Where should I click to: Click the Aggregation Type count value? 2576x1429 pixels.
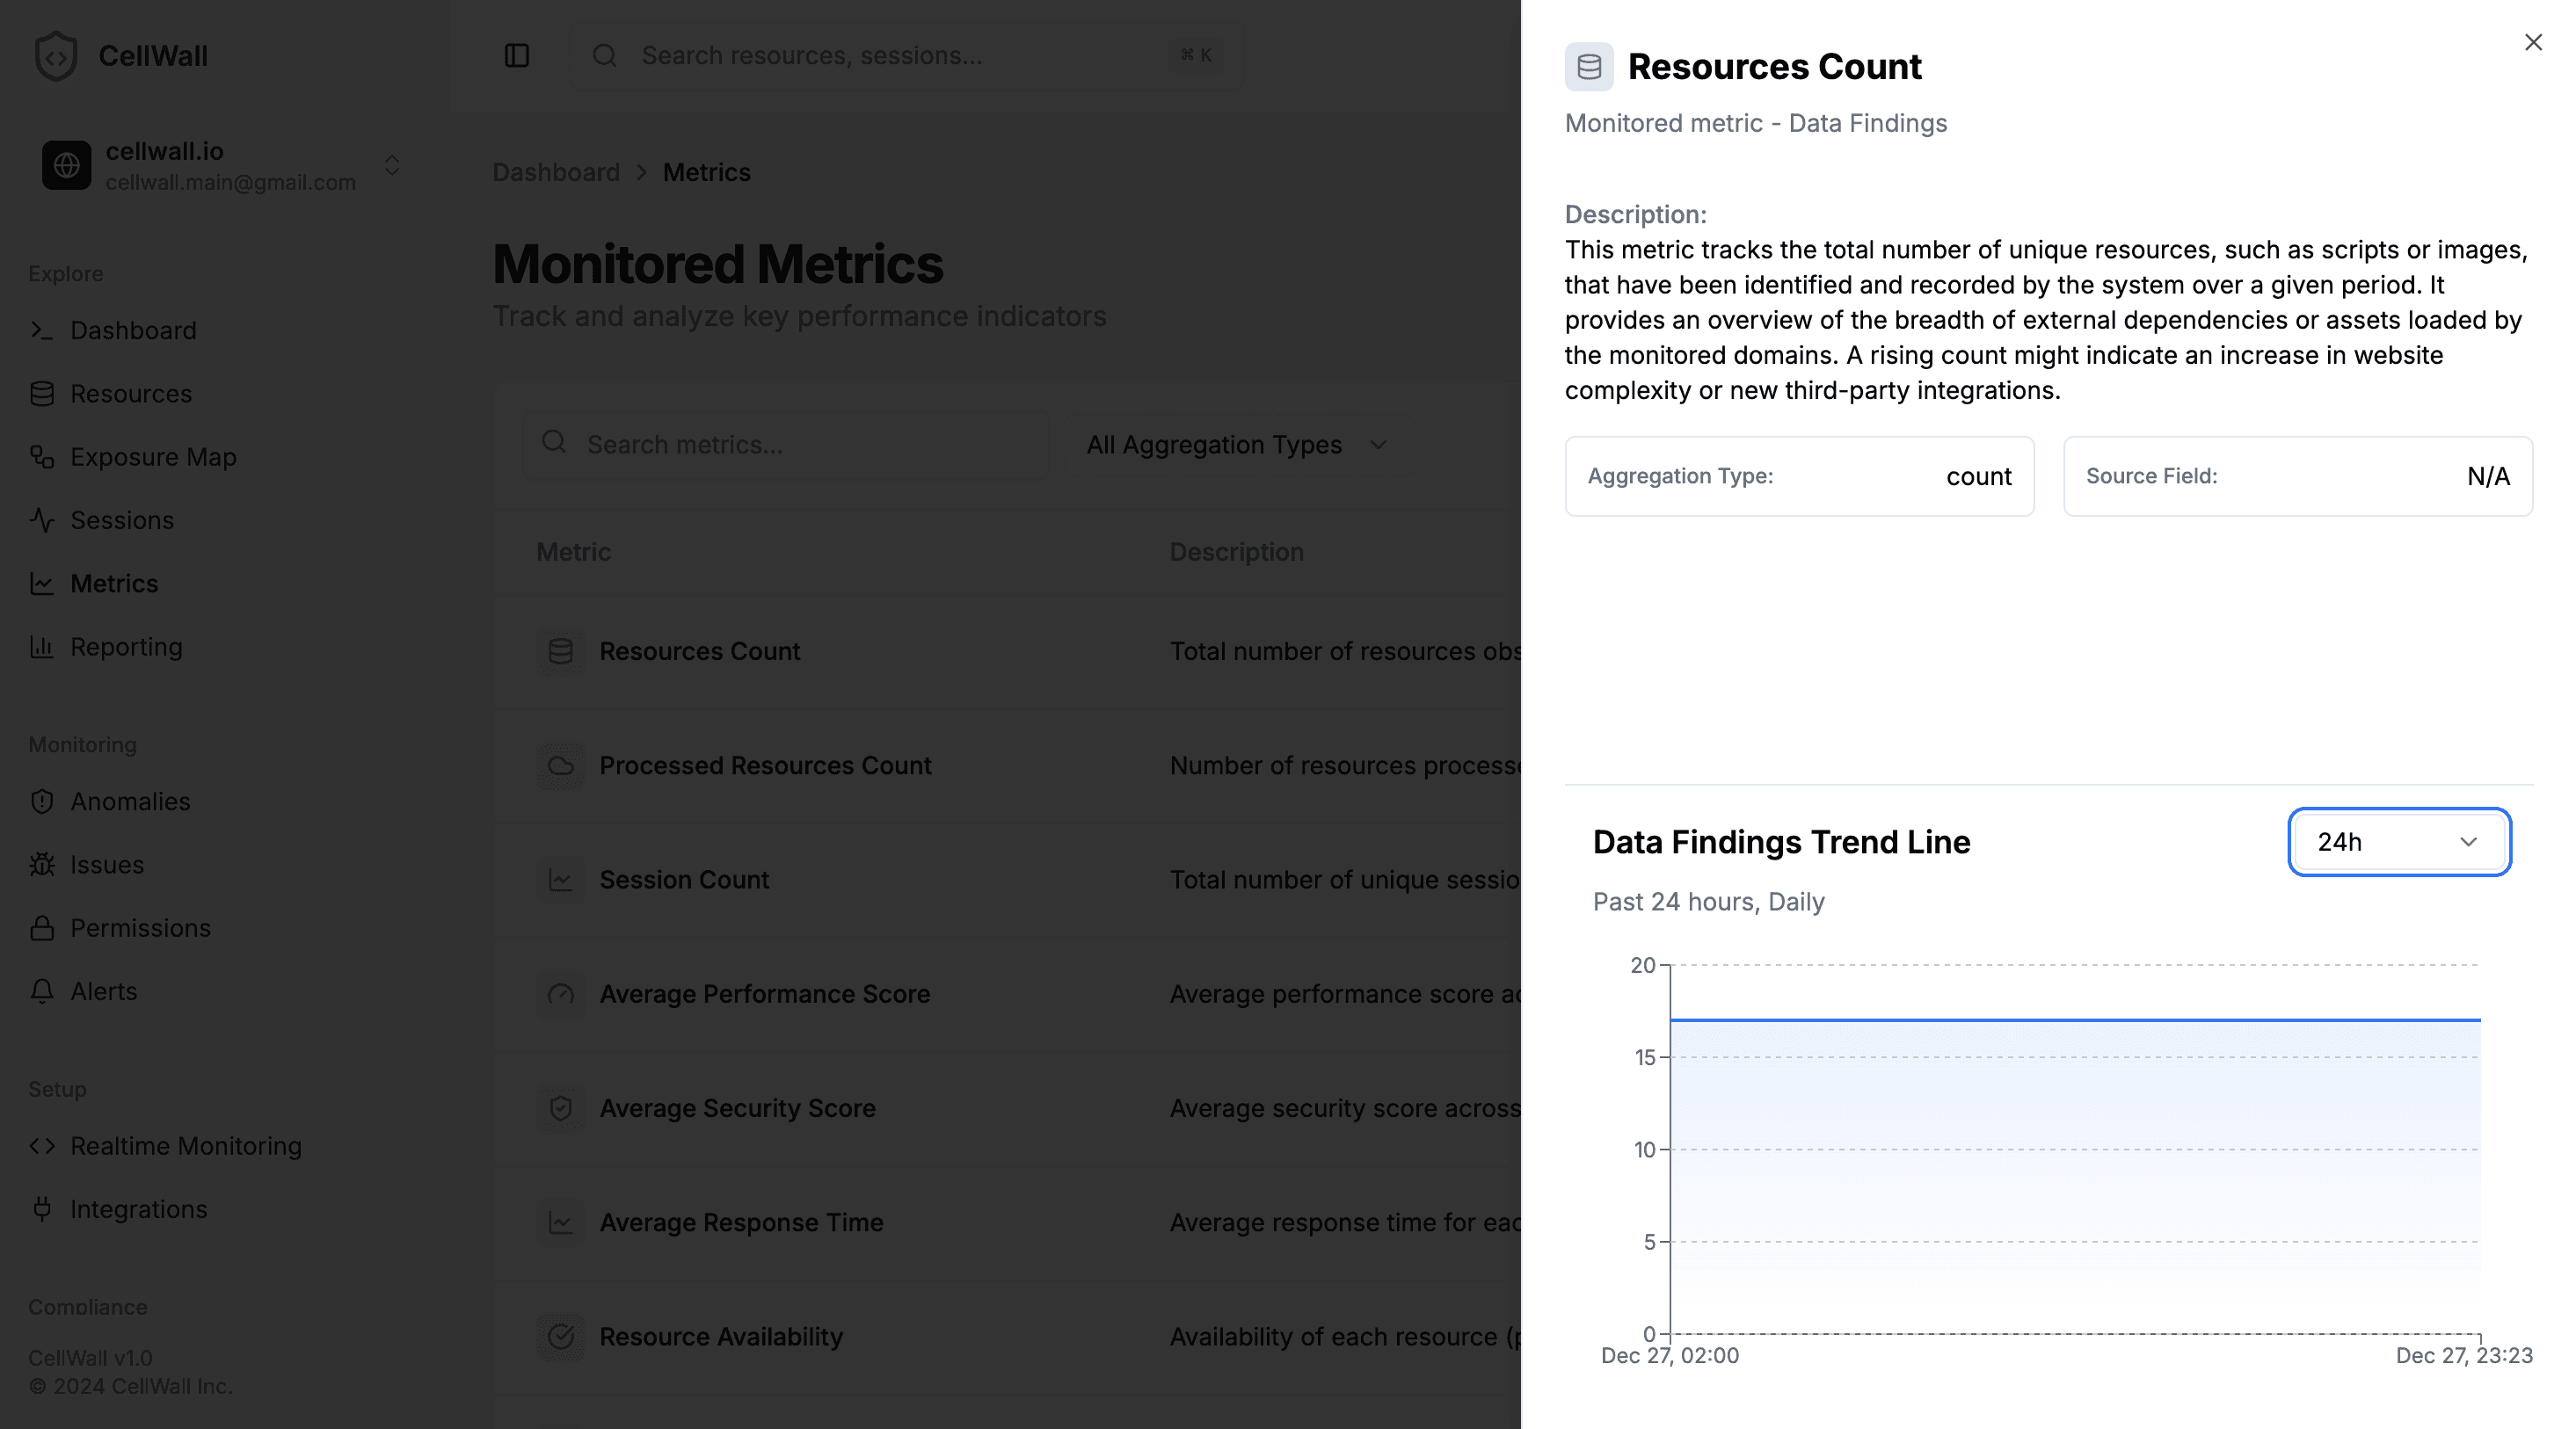(x=1978, y=476)
